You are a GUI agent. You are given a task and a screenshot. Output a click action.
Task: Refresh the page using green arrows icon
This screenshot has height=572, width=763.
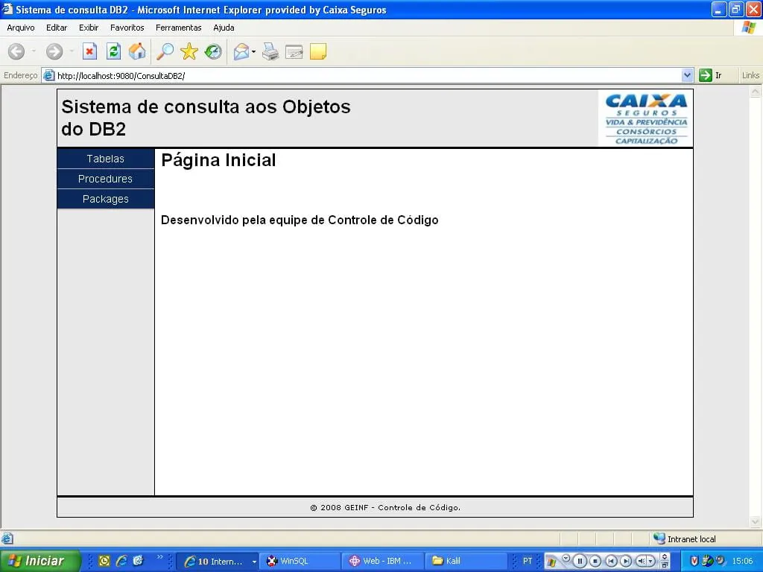pyautogui.click(x=113, y=51)
